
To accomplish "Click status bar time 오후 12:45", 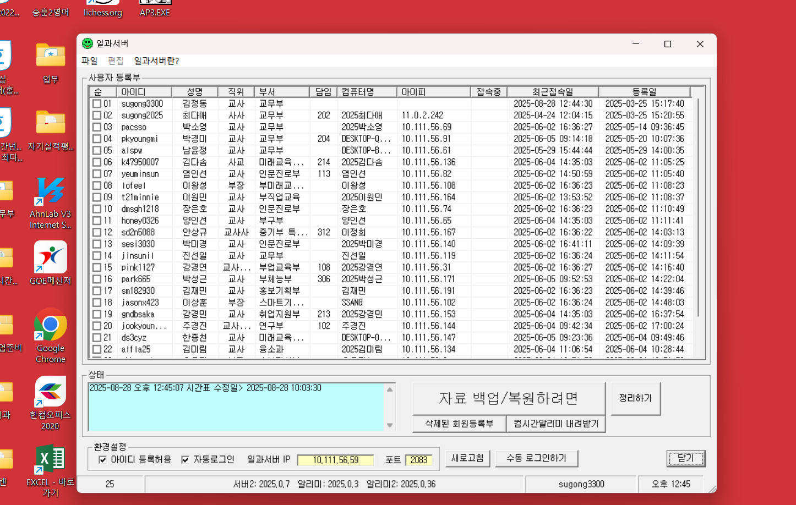I will [x=671, y=484].
